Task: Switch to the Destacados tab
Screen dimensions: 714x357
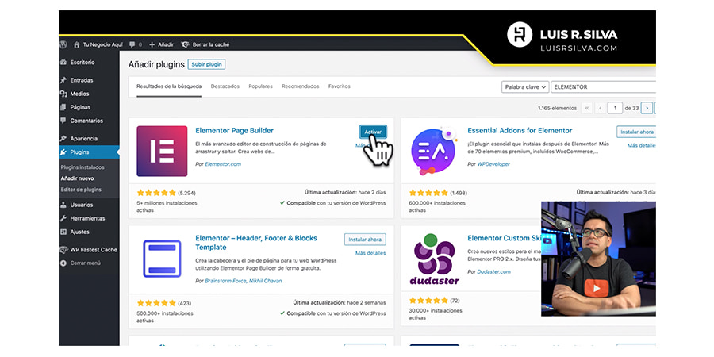Action: coord(225,86)
